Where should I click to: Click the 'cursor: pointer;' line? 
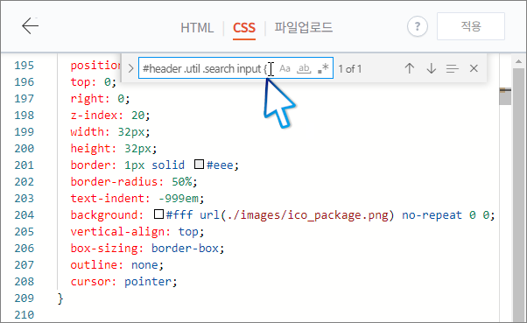[x=123, y=281]
